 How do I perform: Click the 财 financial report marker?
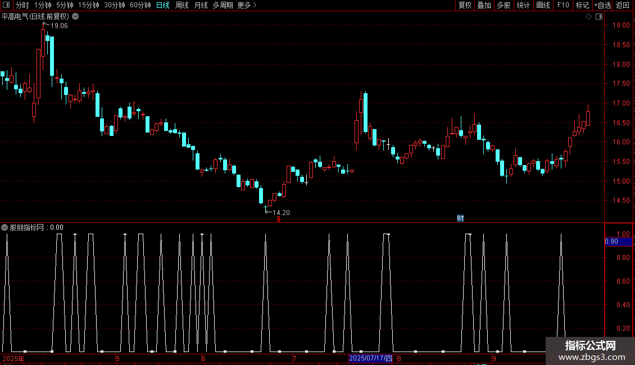click(460, 218)
